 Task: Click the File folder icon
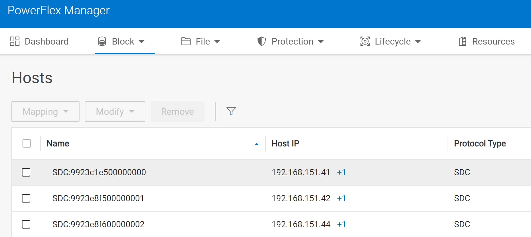click(186, 41)
